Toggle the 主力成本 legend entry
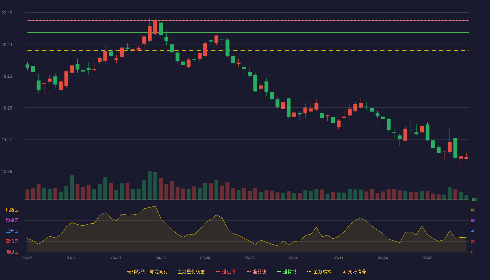The image size is (490, 280). tap(319, 272)
